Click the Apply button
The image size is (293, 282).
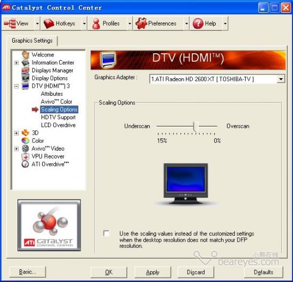(152, 272)
